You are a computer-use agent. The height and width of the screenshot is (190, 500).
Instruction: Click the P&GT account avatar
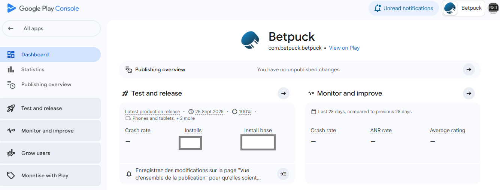tap(493, 8)
